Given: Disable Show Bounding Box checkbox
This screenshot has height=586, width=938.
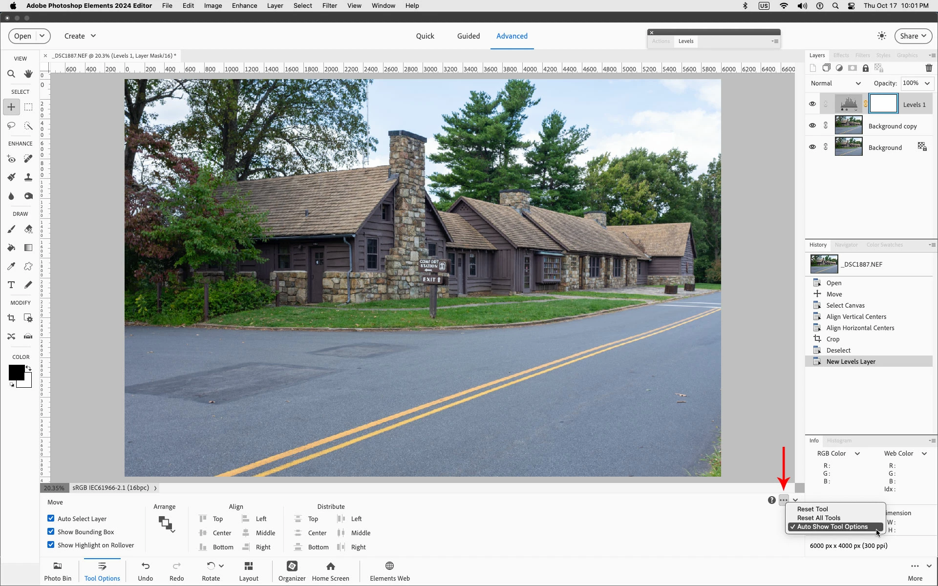Looking at the screenshot, I should 51,532.
